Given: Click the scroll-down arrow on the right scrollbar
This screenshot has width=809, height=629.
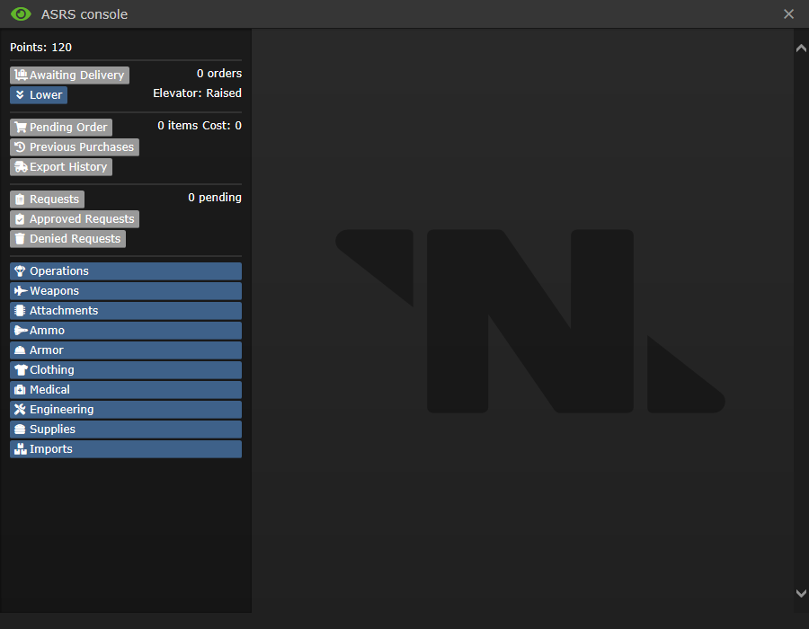Looking at the screenshot, I should [801, 593].
